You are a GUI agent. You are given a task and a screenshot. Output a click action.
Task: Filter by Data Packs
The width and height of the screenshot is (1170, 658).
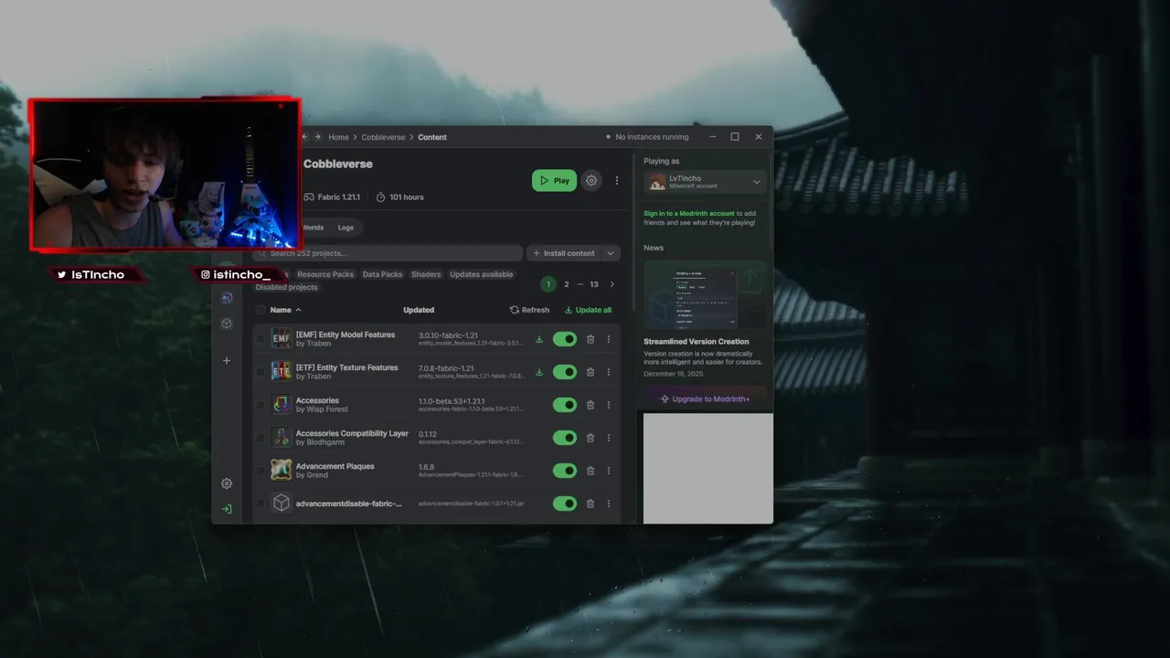382,274
